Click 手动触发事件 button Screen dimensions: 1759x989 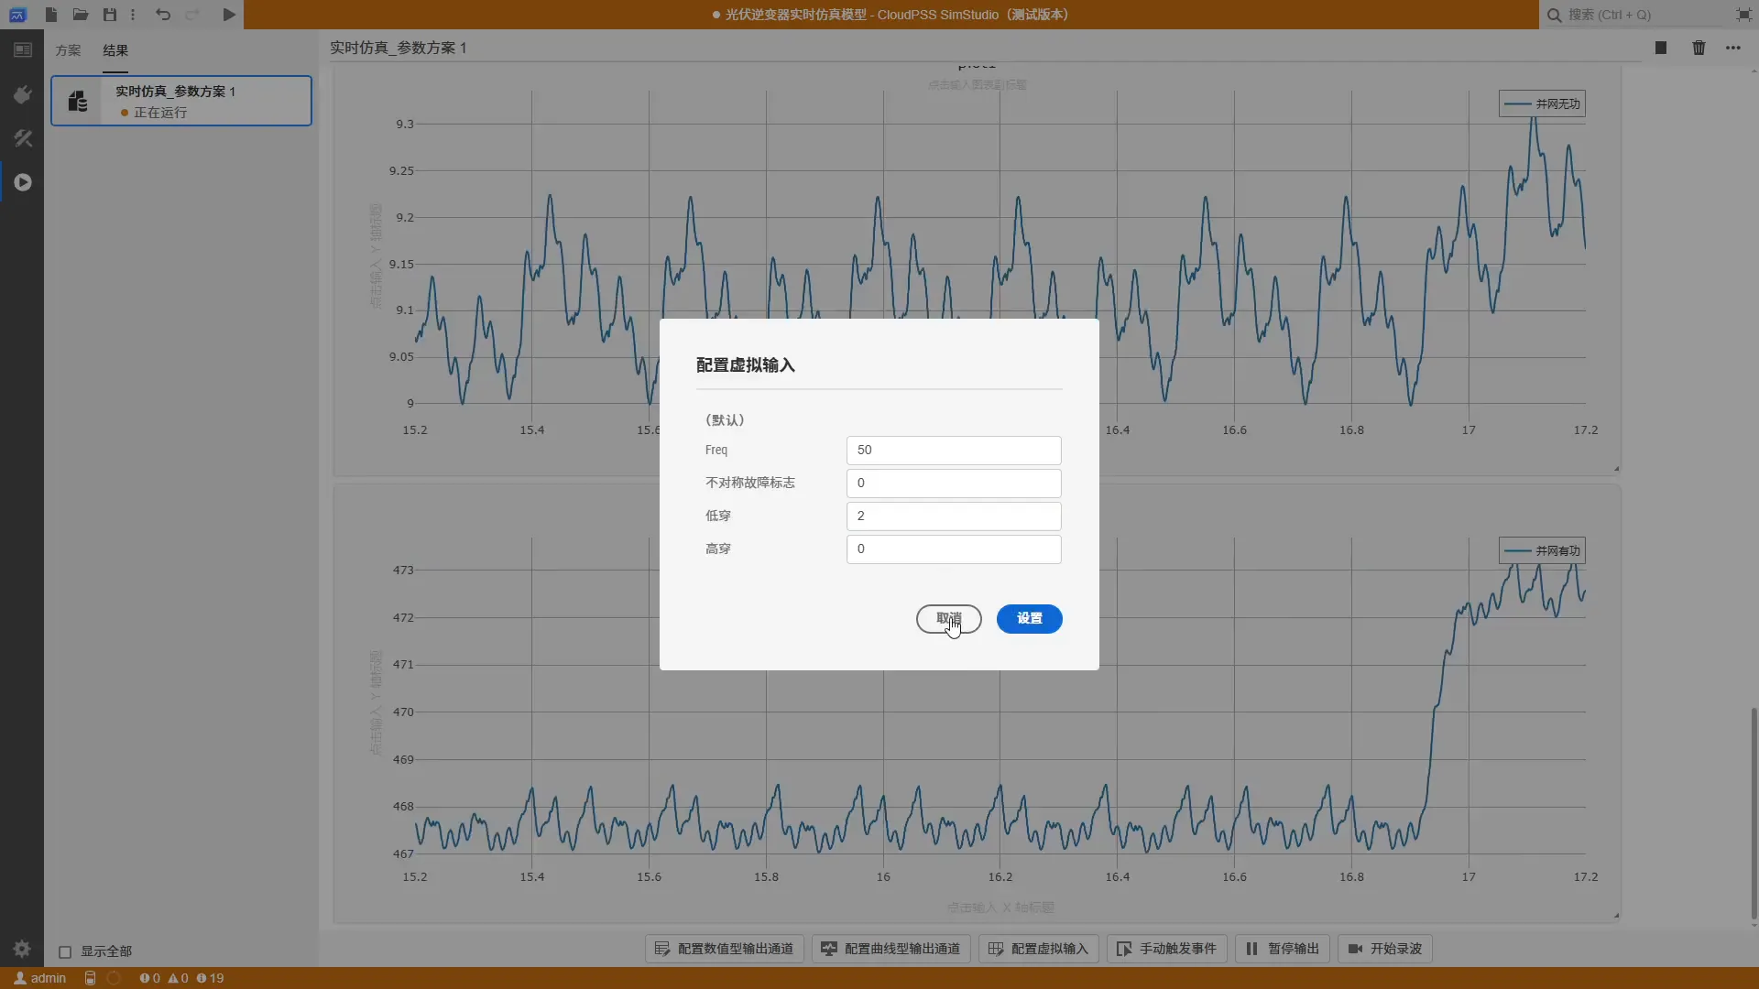tap(1167, 949)
